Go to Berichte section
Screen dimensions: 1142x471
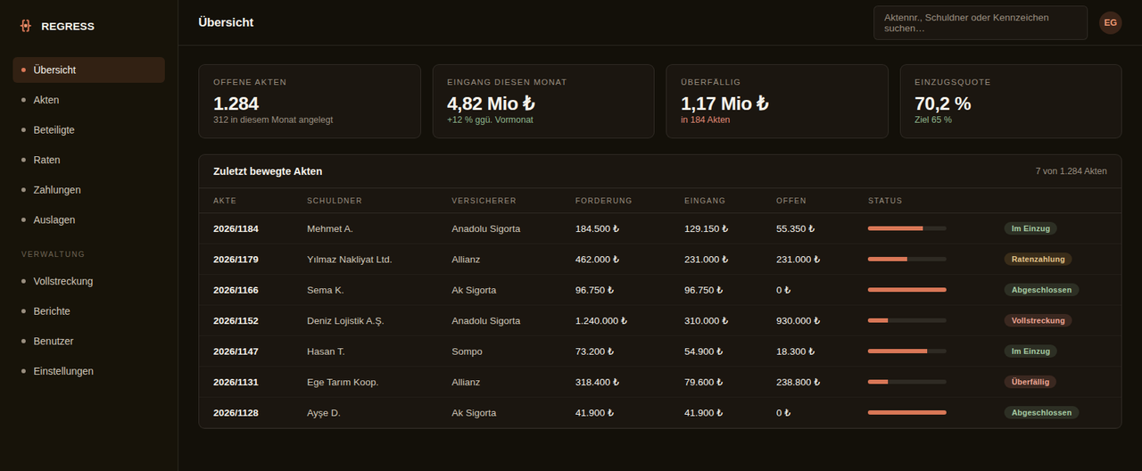pos(88,311)
